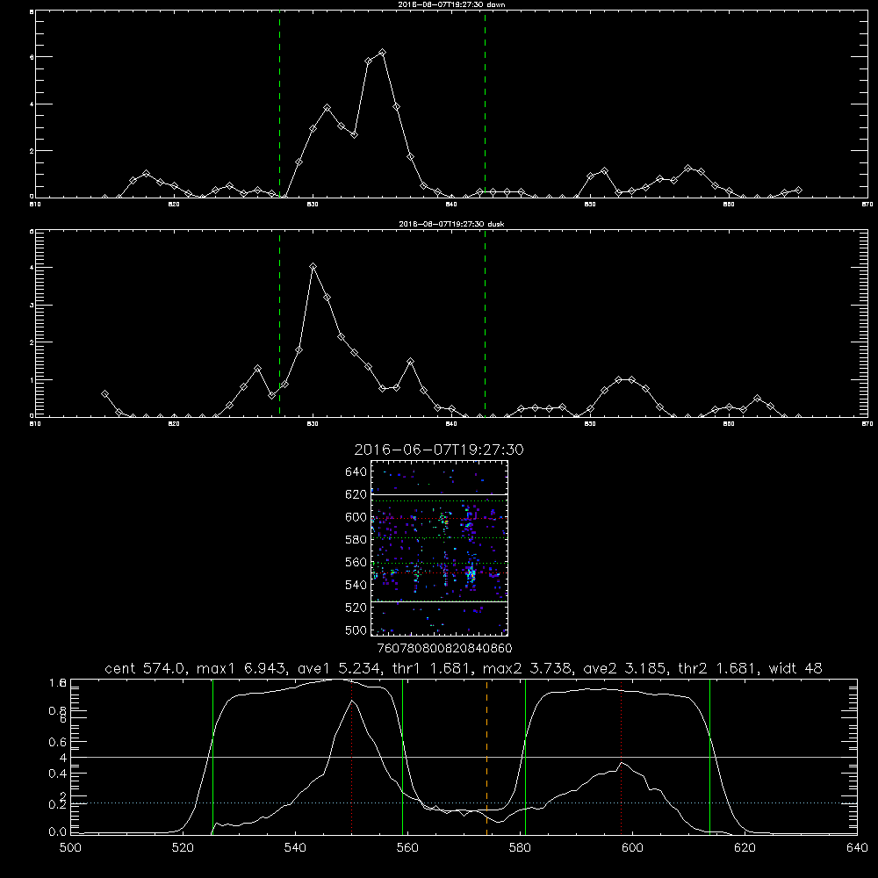Click the green vertical line near 559
This screenshot has height=878, width=878.
point(403,757)
